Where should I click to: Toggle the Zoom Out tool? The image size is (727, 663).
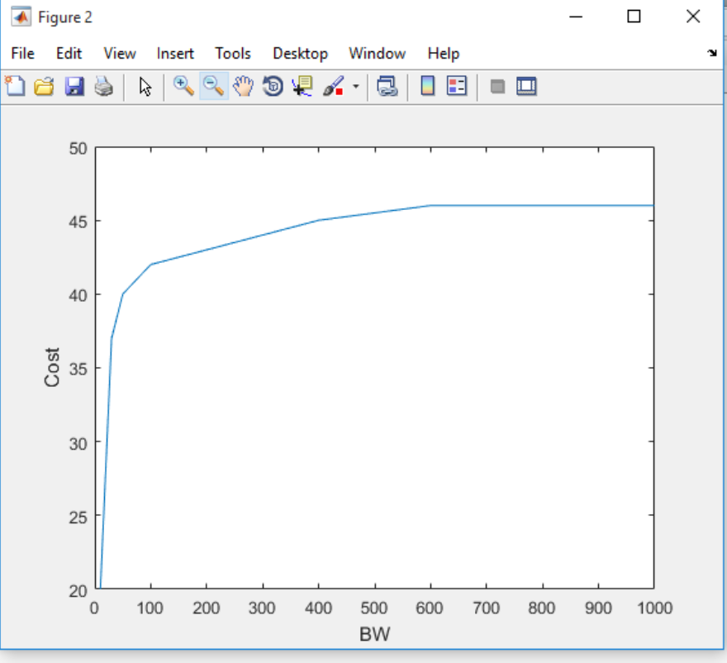coord(213,86)
